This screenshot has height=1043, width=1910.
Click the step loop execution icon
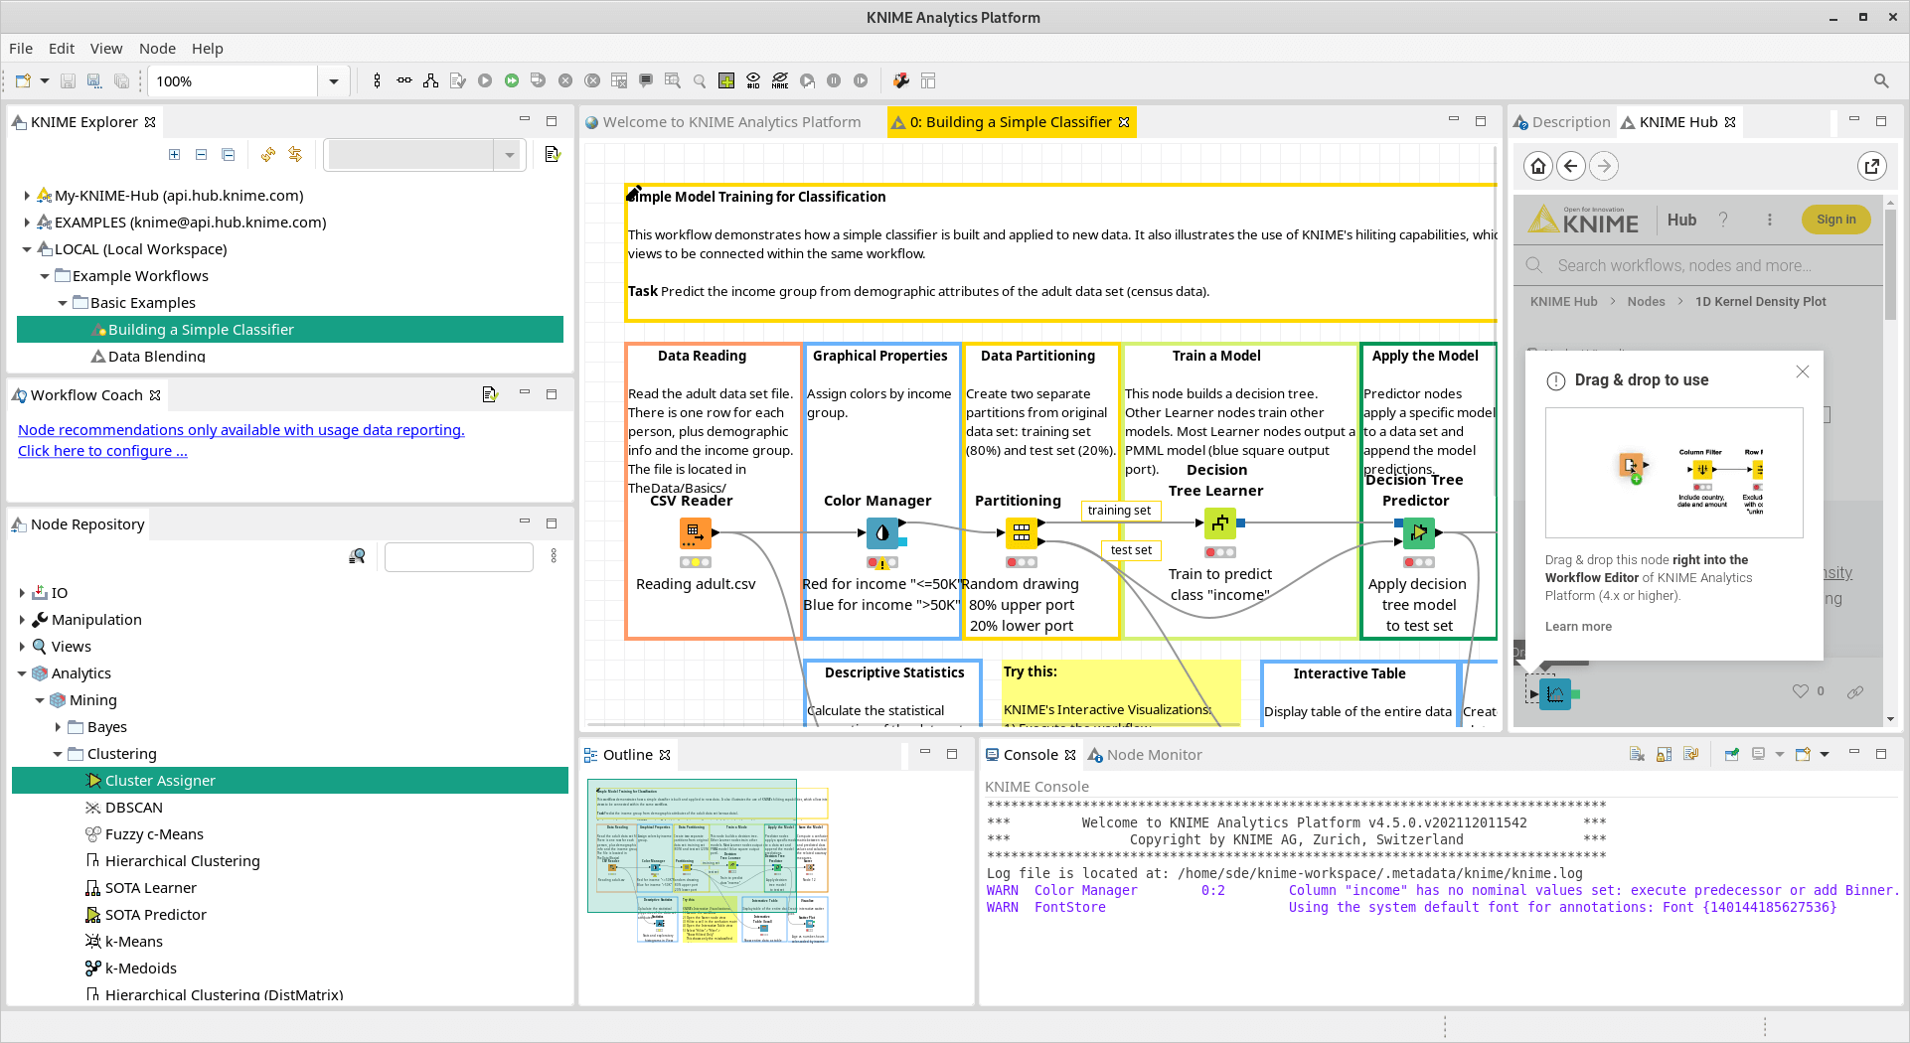(807, 81)
